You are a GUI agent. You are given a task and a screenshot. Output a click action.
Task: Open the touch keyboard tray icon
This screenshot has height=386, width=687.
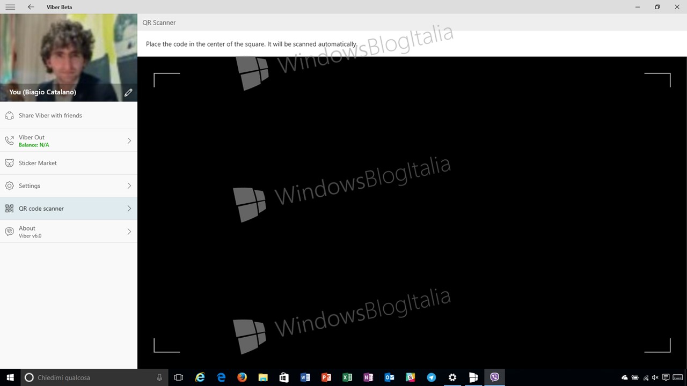(x=677, y=377)
